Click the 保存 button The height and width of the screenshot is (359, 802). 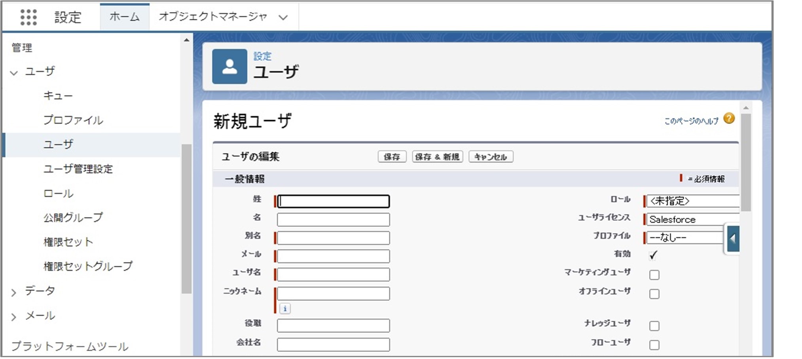point(392,157)
